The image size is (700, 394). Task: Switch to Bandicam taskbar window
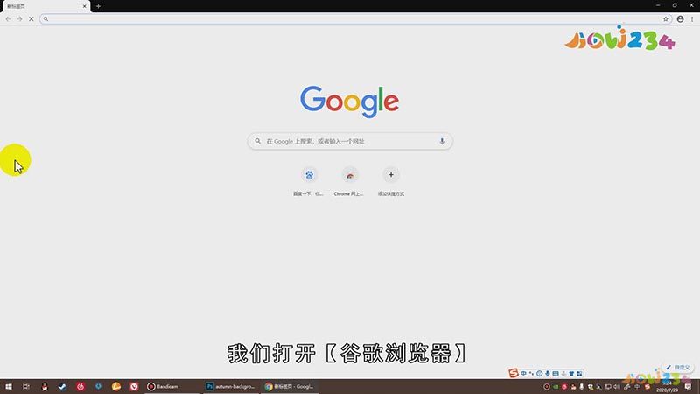172,386
